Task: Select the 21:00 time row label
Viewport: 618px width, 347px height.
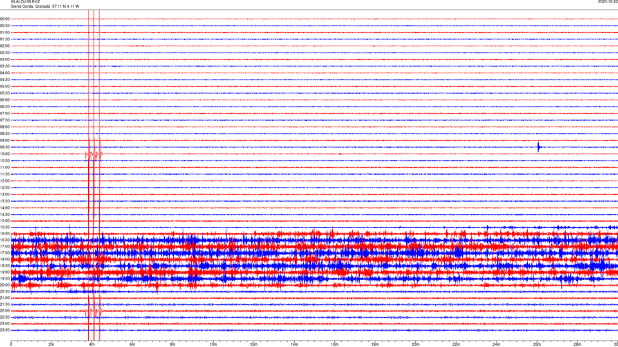Action: coord(5,298)
